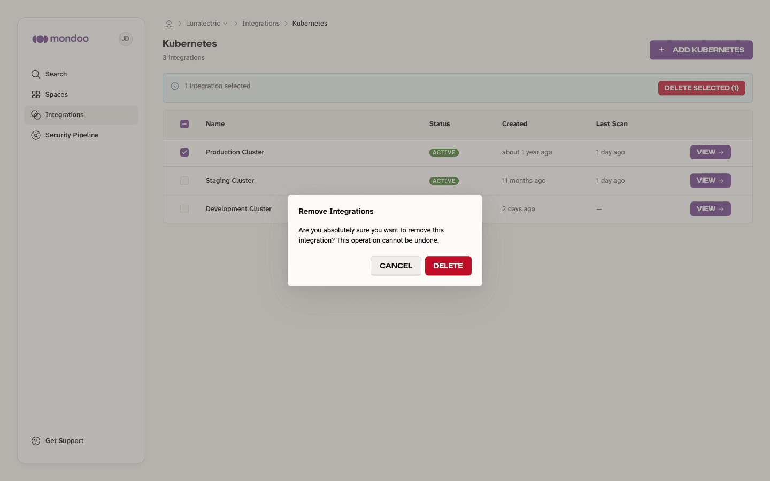
Task: Click the Search magnifier icon
Action: 36,74
